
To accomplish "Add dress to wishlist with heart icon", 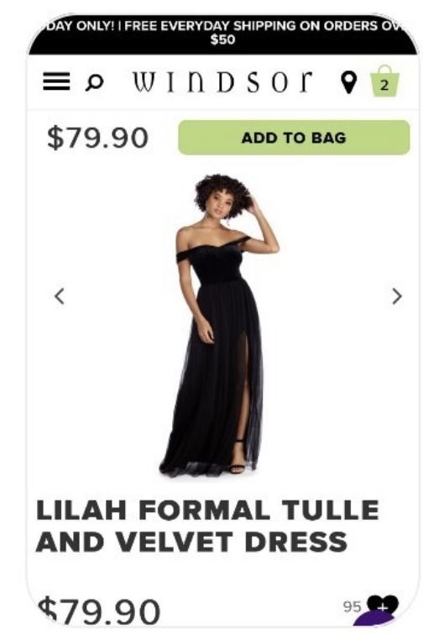I will coord(382,605).
